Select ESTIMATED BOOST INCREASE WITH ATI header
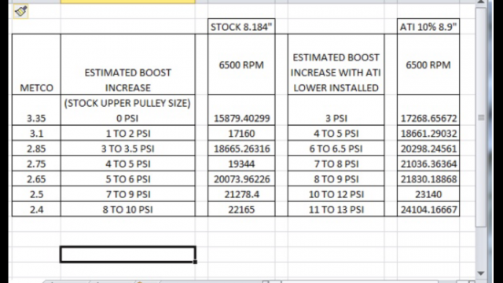This screenshot has width=503, height=283. [336, 64]
